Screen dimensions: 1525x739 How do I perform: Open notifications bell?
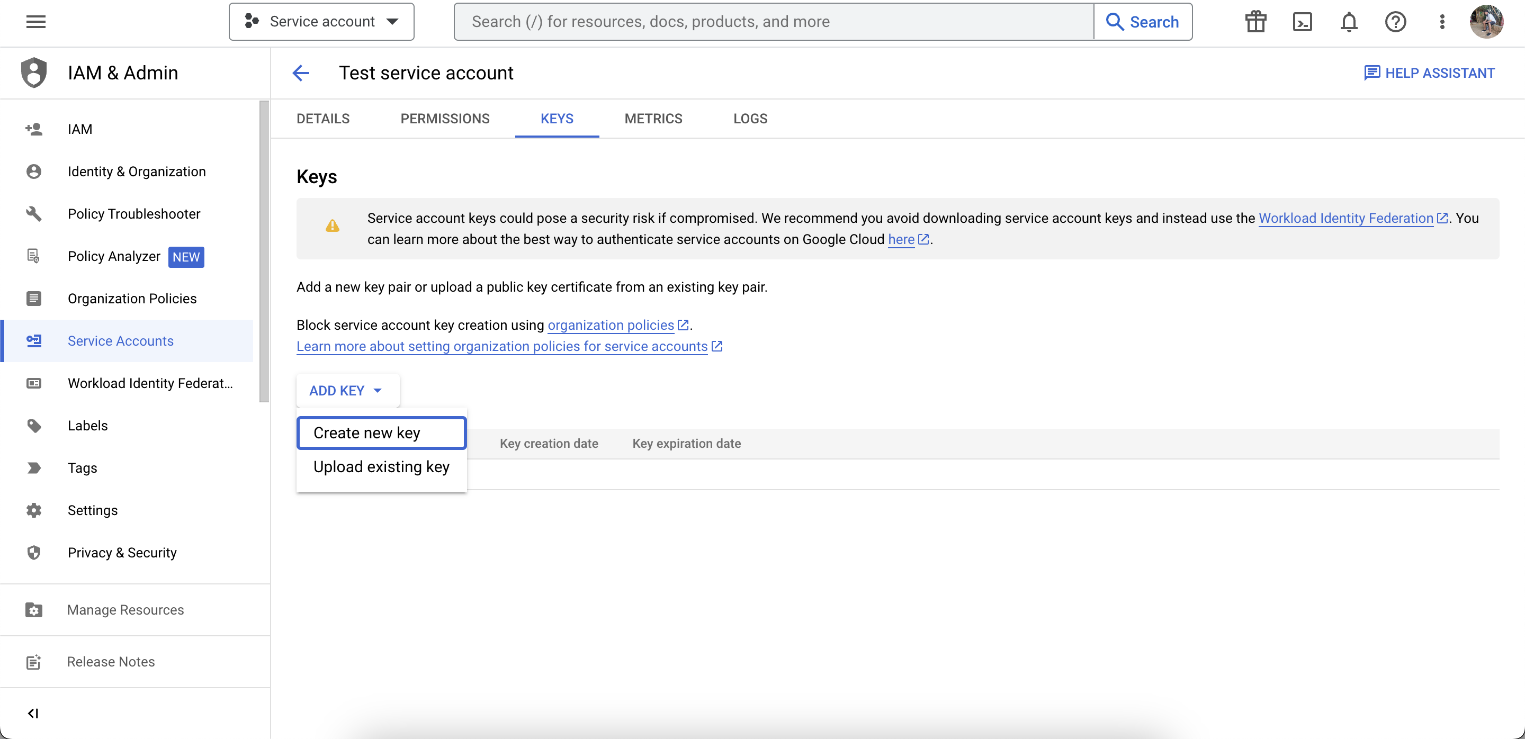1349,22
